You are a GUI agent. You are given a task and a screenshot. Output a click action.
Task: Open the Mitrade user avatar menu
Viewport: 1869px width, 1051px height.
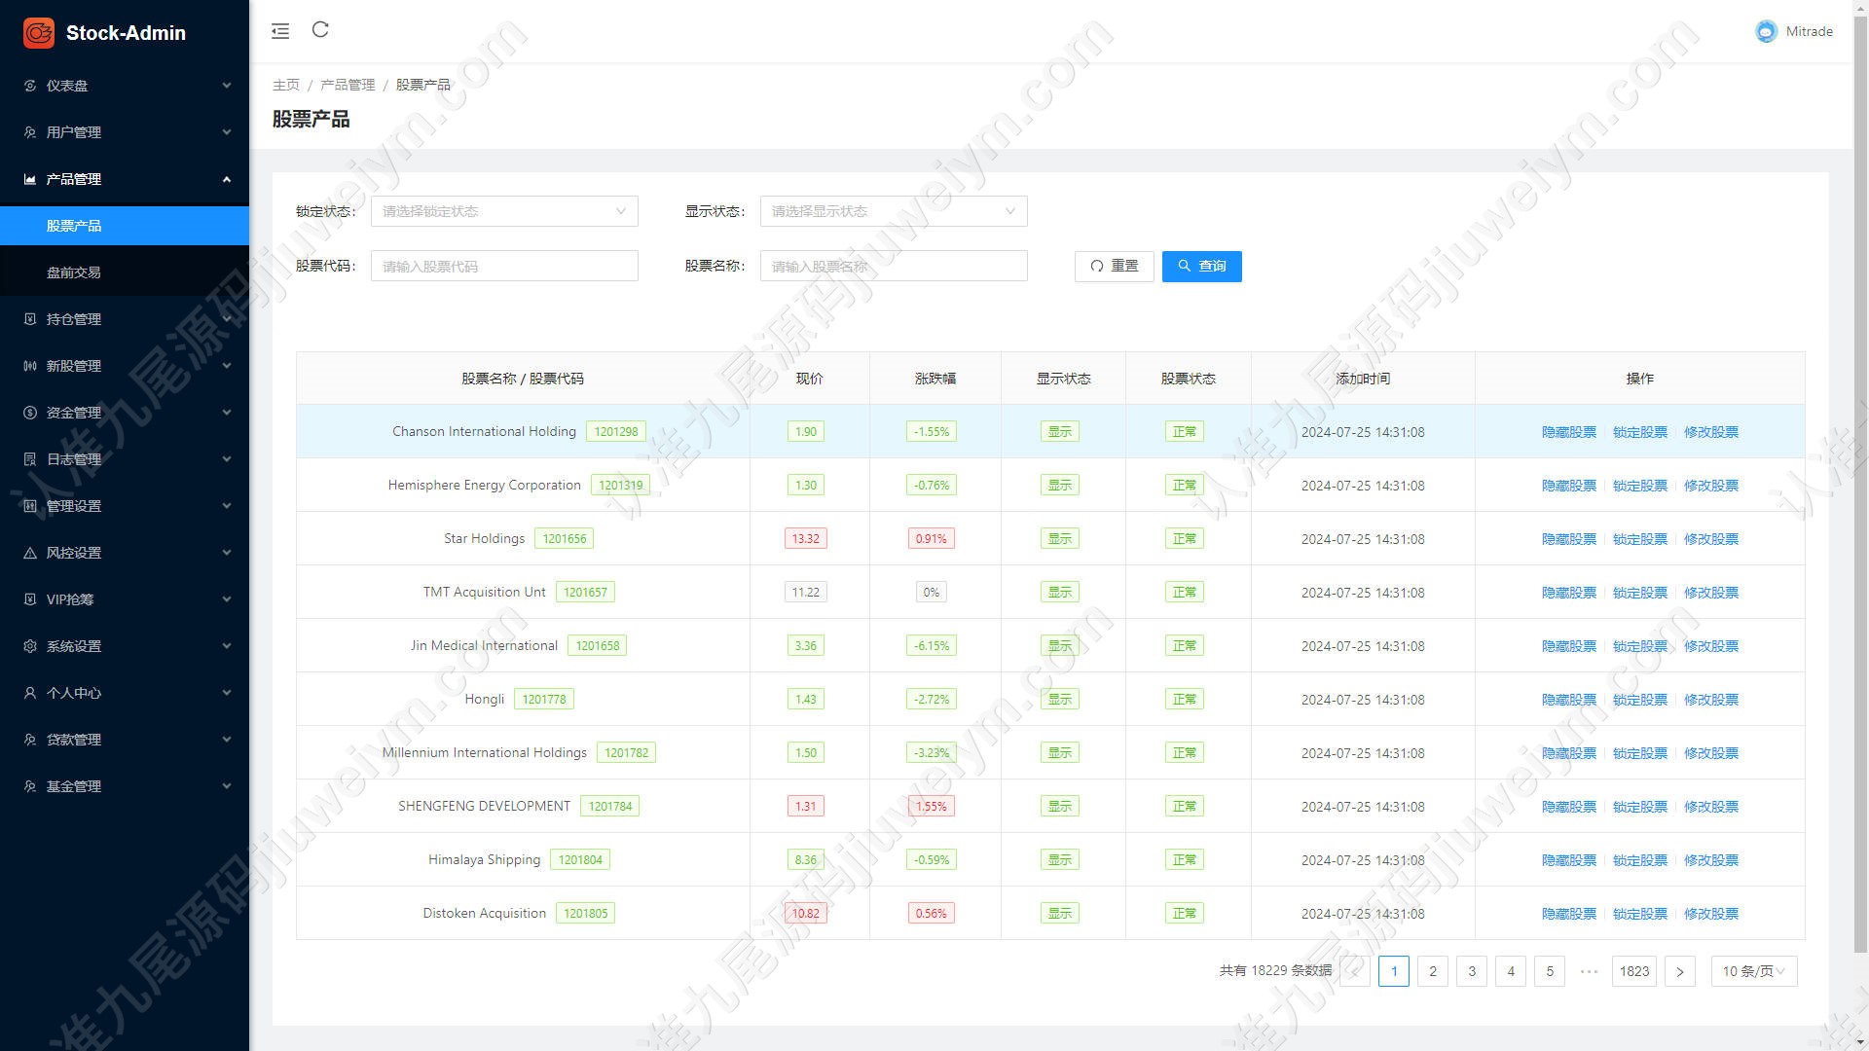tap(1766, 31)
